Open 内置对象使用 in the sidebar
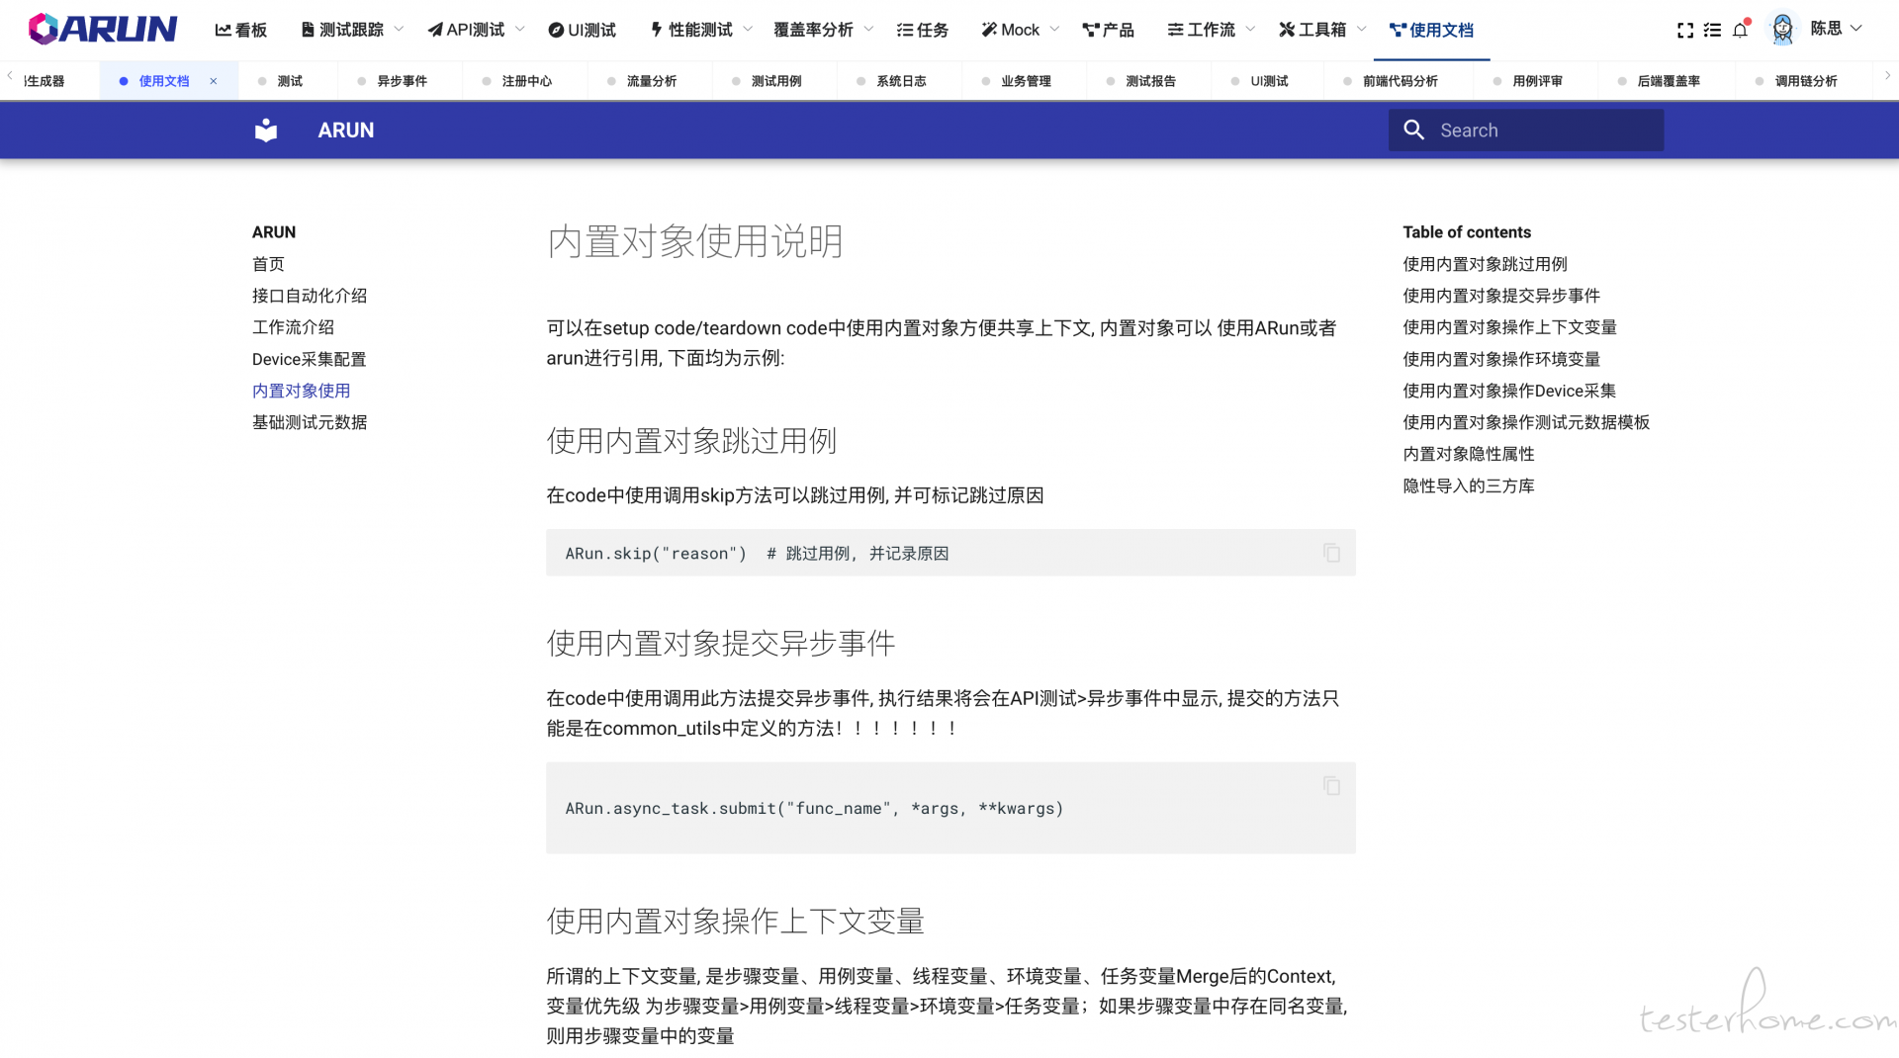Viewport: 1899px width, 1058px height. pos(301,391)
